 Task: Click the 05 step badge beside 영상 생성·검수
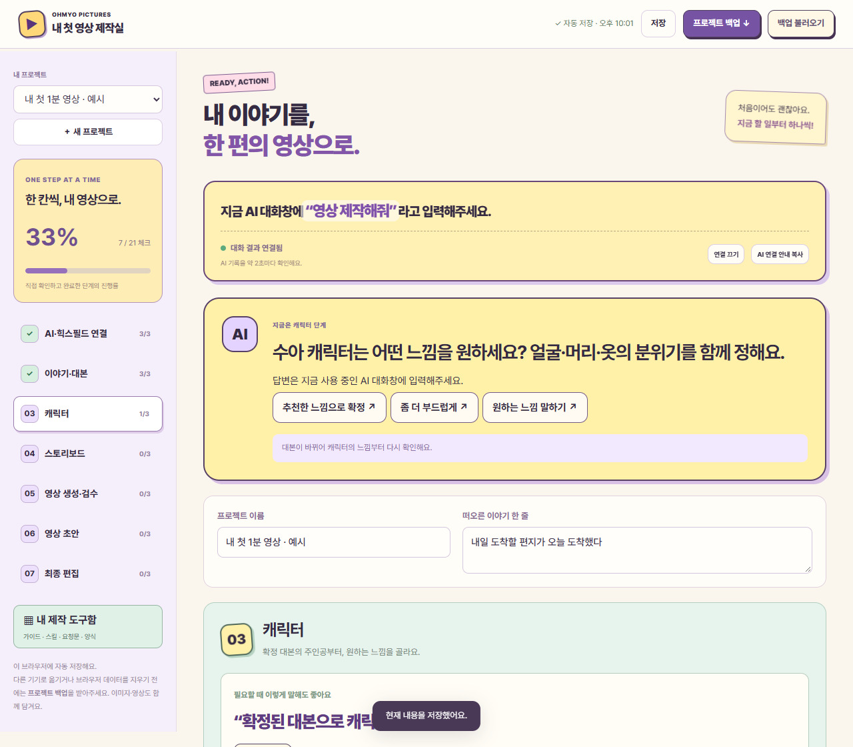pyautogui.click(x=29, y=494)
